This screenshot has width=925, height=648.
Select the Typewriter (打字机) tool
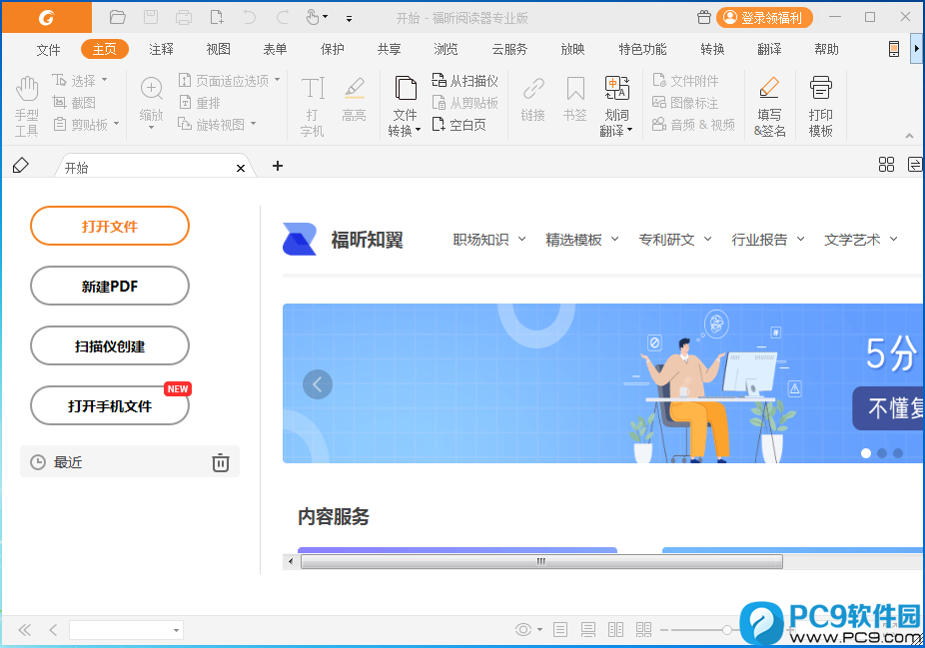pyautogui.click(x=312, y=107)
